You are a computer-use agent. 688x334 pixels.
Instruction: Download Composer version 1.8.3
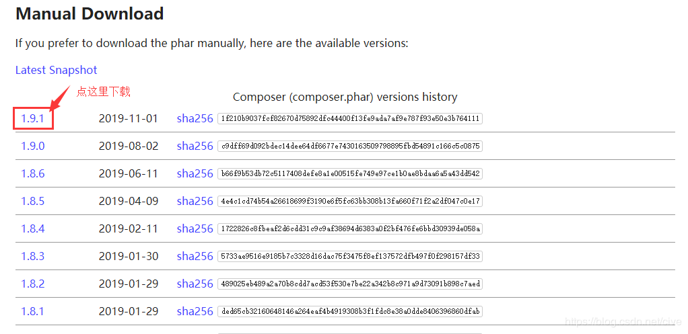(x=32, y=256)
